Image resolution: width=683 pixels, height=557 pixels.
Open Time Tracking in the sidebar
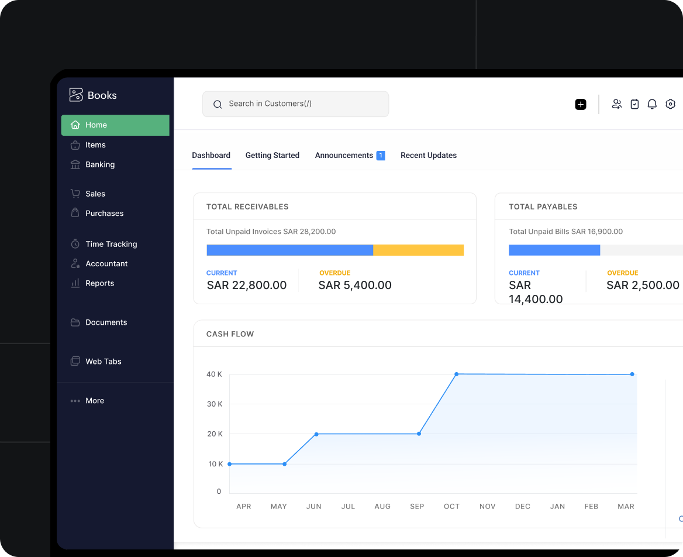coord(111,244)
